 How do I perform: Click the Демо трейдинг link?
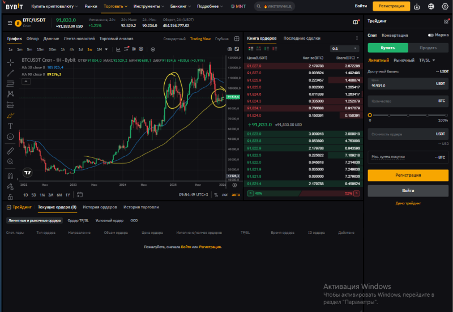pos(408,203)
